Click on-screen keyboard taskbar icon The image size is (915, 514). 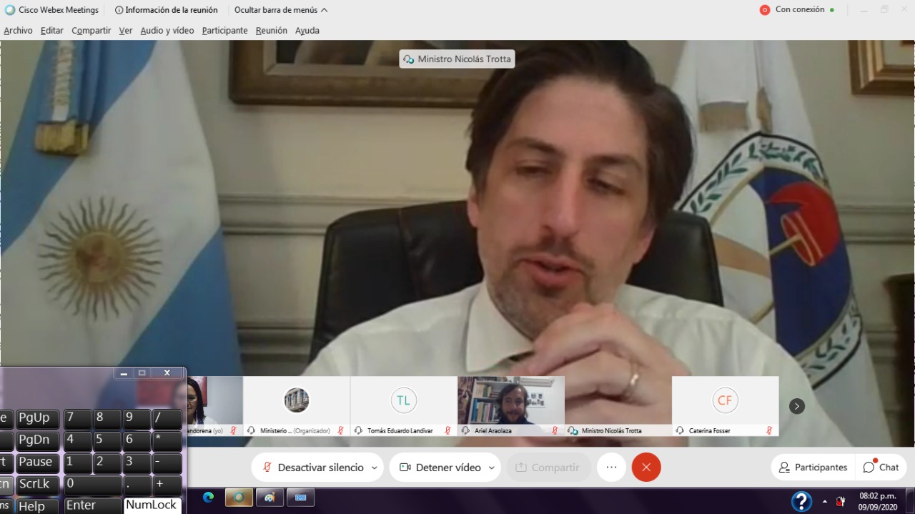(x=300, y=498)
